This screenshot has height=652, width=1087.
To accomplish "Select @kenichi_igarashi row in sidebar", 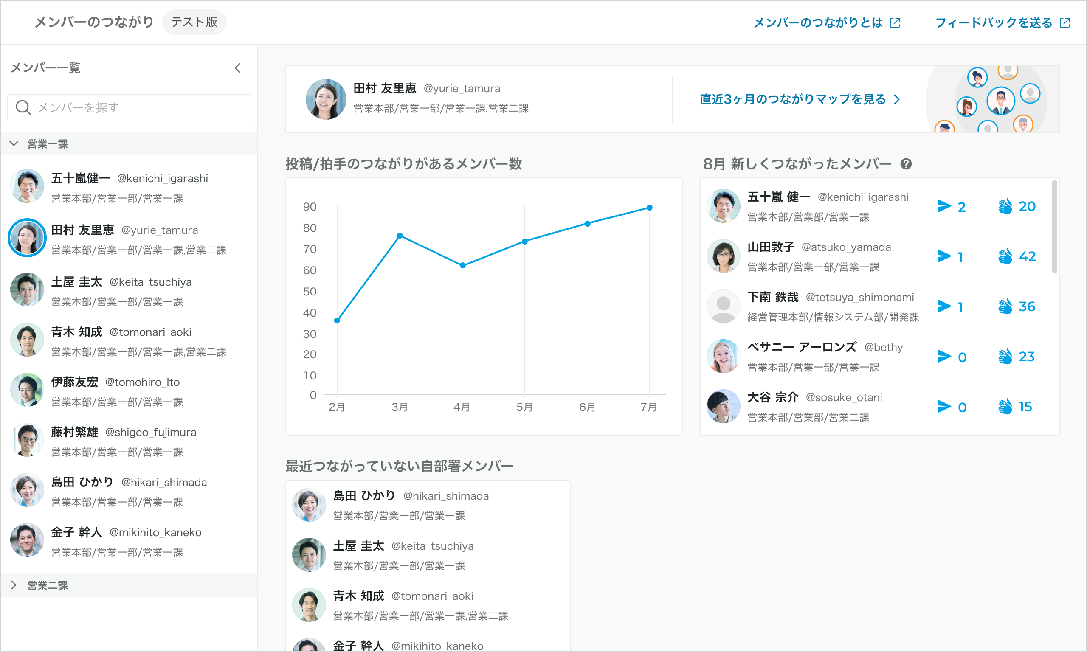I will 129,186.
